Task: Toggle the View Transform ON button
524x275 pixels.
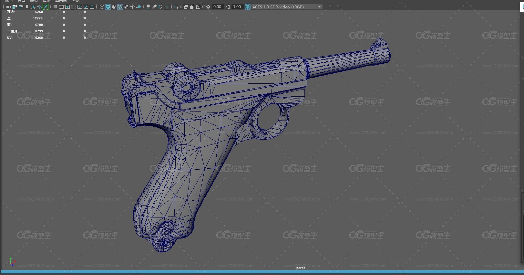Action: [x=248, y=7]
